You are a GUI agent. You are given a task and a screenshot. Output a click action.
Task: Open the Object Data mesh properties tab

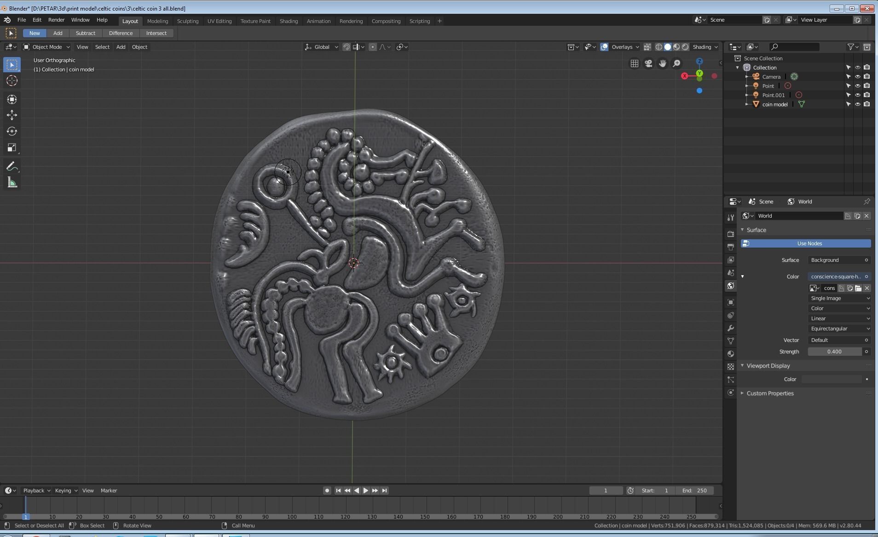731,341
